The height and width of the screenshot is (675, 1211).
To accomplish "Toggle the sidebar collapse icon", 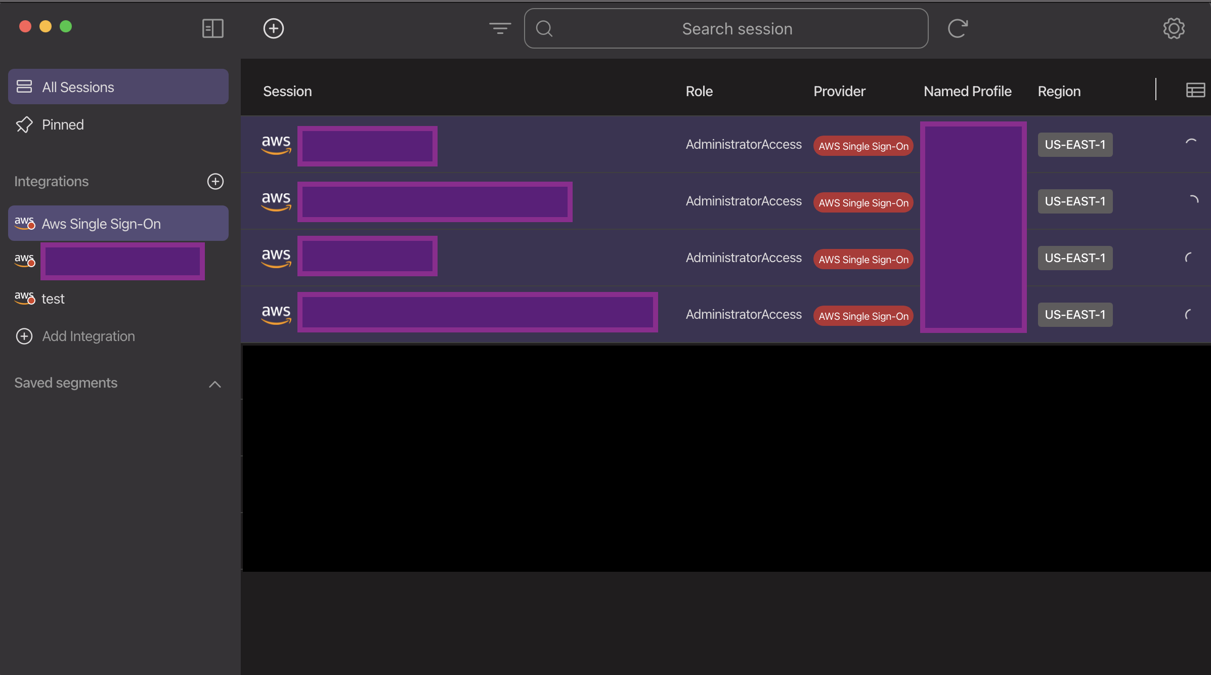I will [x=212, y=28].
